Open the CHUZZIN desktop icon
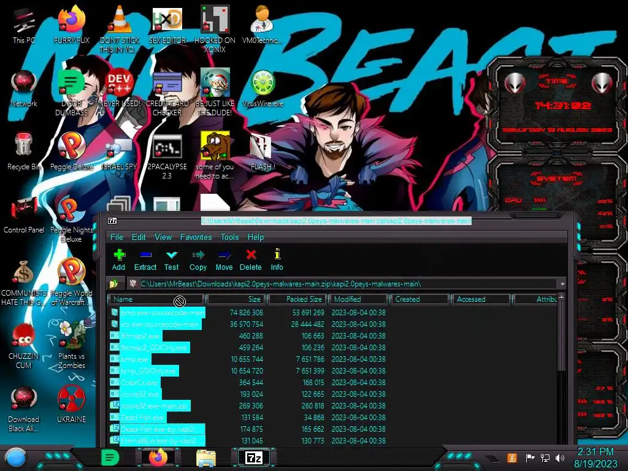Viewport: 628px width, 471px height. (x=24, y=345)
